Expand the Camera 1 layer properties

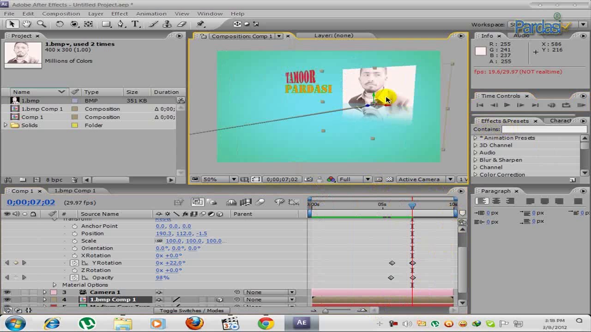[45, 292]
